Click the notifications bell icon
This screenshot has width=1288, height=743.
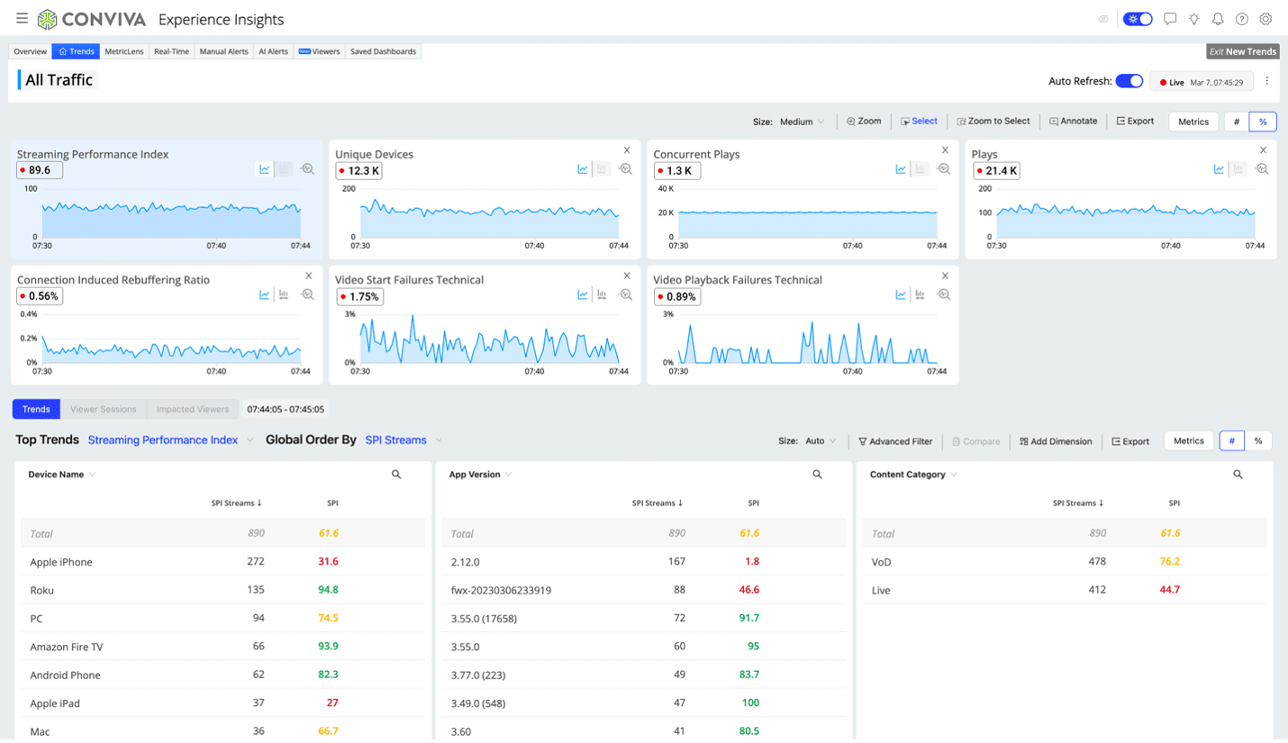tap(1218, 19)
